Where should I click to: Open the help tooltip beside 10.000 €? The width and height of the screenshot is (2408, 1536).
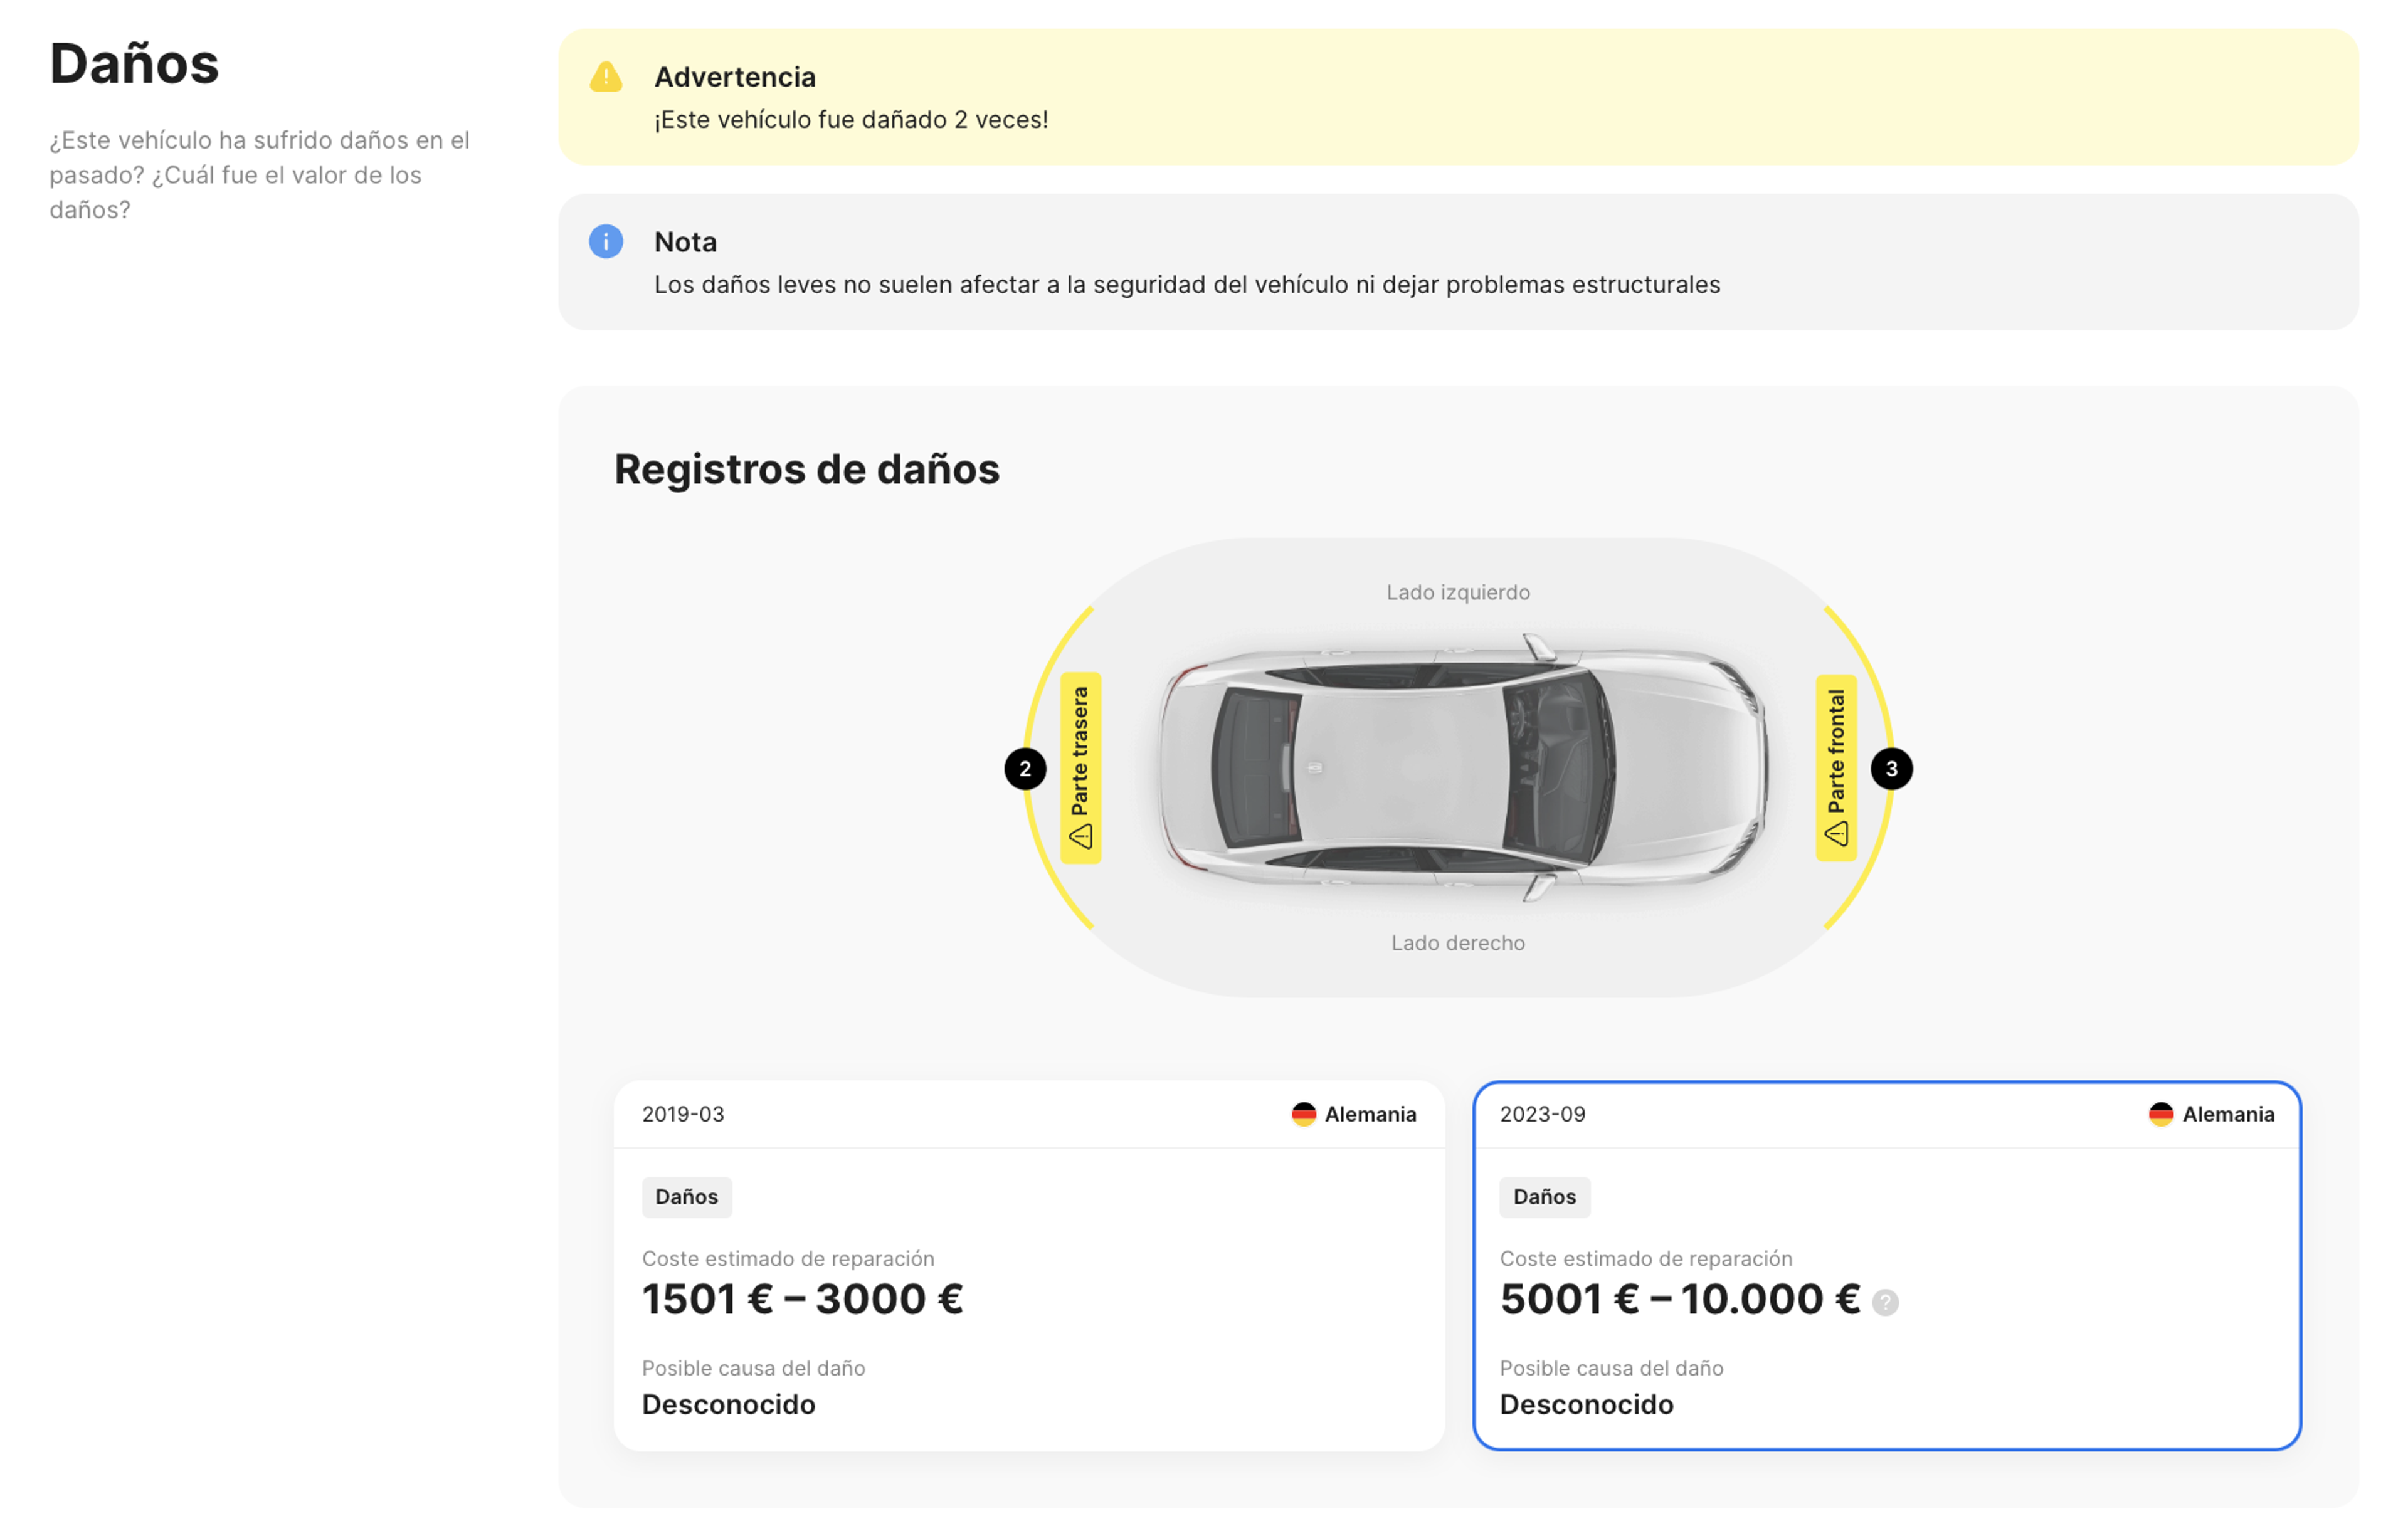(1886, 1302)
